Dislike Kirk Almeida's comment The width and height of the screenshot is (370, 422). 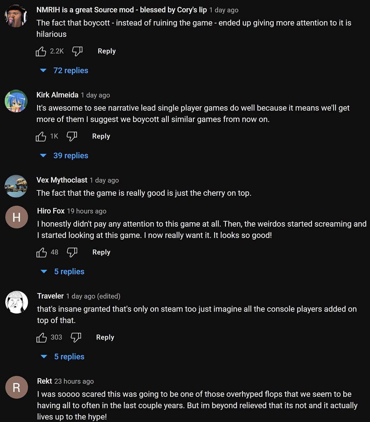(x=72, y=137)
